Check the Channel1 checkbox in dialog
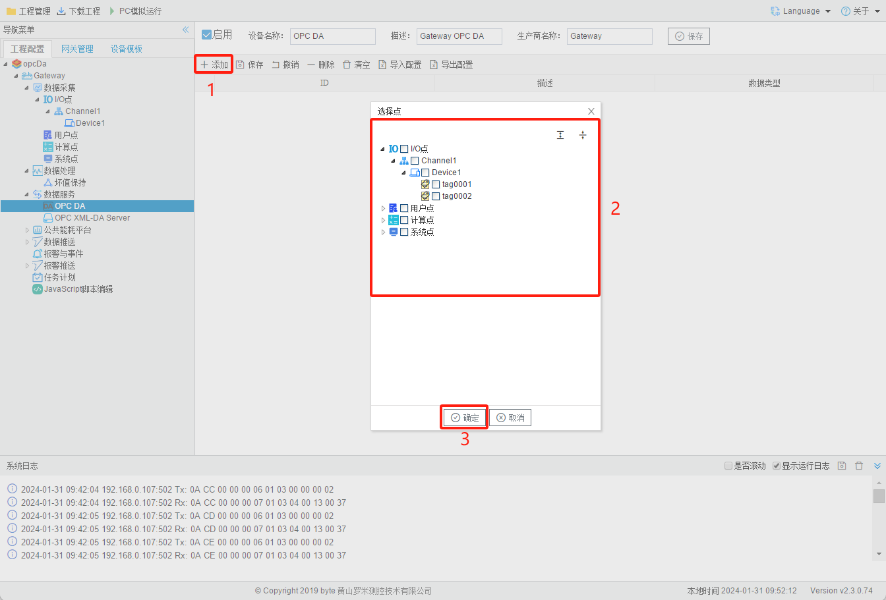Image resolution: width=886 pixels, height=600 pixels. [x=415, y=161]
